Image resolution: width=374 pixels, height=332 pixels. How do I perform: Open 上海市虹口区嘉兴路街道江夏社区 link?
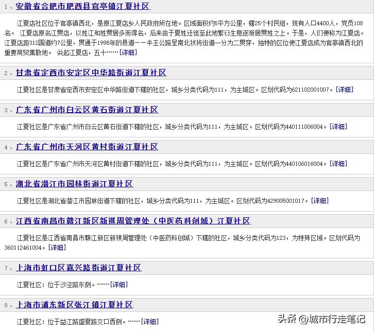pyautogui.click(x=79, y=268)
